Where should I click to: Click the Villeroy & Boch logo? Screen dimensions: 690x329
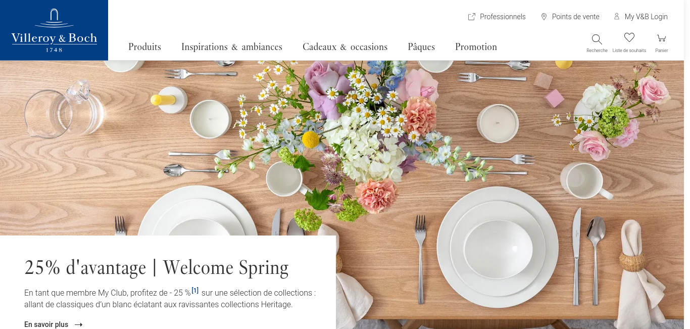[x=54, y=30]
